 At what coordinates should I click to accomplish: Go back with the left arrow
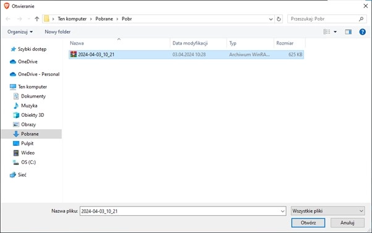pos(8,19)
